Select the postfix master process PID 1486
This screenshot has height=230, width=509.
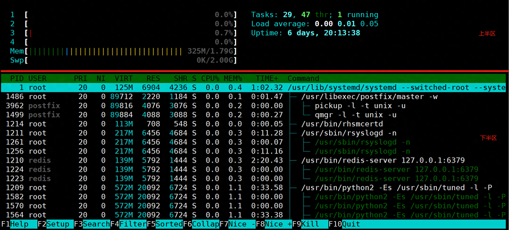pos(253,97)
